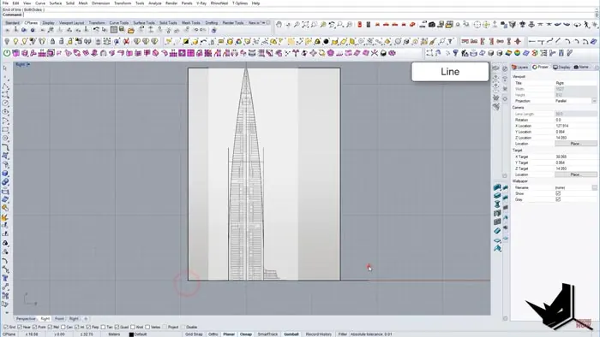Toggle Osnap in the status bar
Image resolution: width=600 pixels, height=337 pixels.
pyautogui.click(x=246, y=334)
